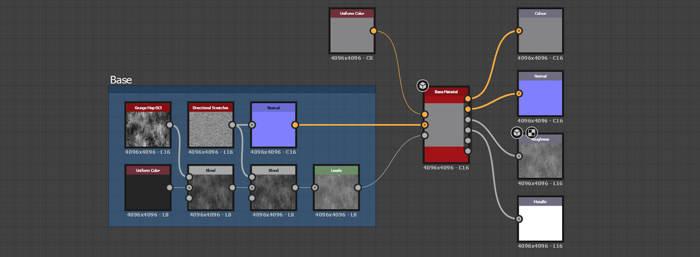Screen dimensions: 700x257
Task: Click the Normal output node's input pin
Action: click(519, 94)
